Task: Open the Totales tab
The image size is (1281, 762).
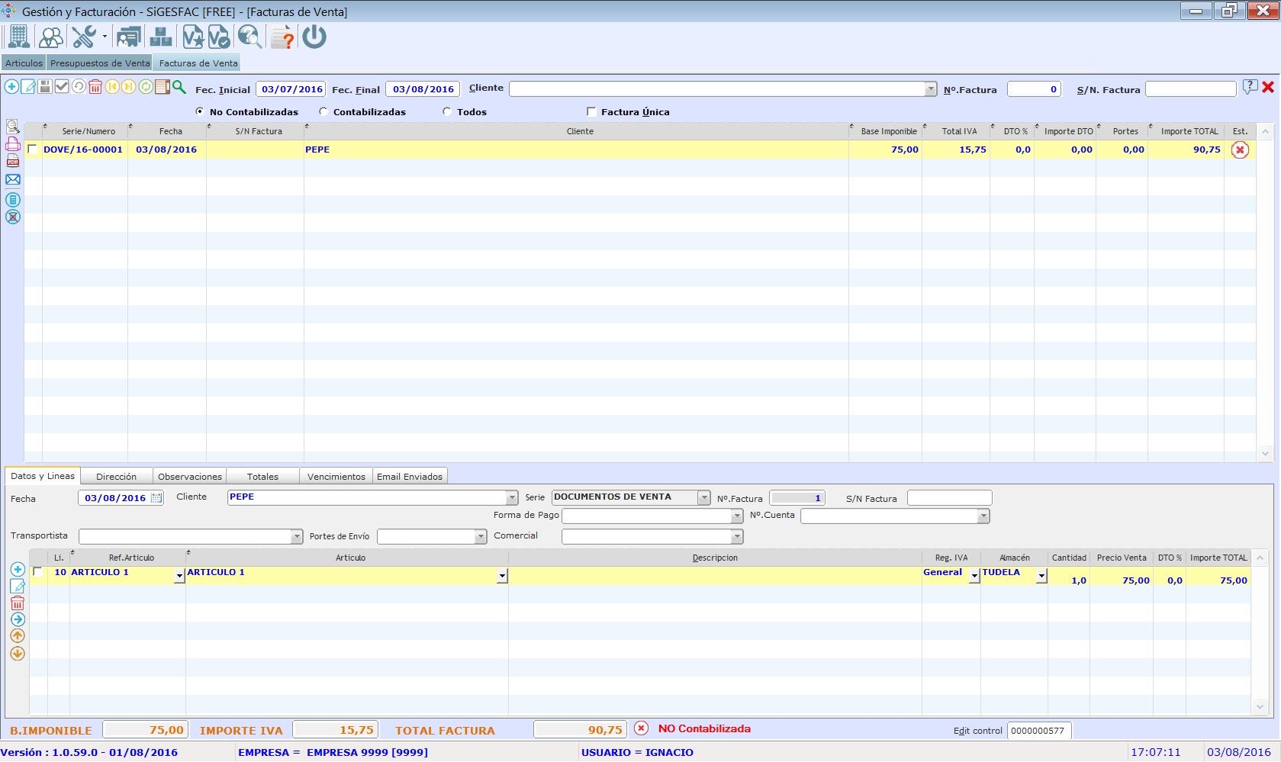Action: coord(262,476)
